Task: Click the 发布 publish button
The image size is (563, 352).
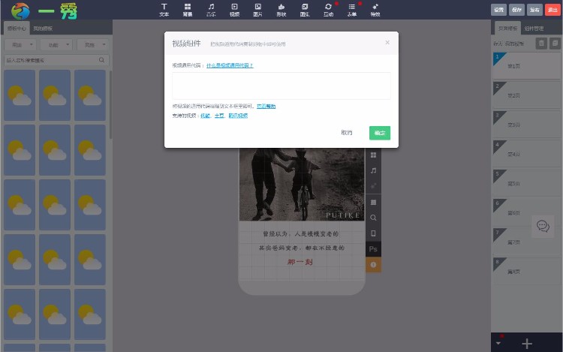Action: click(x=534, y=10)
